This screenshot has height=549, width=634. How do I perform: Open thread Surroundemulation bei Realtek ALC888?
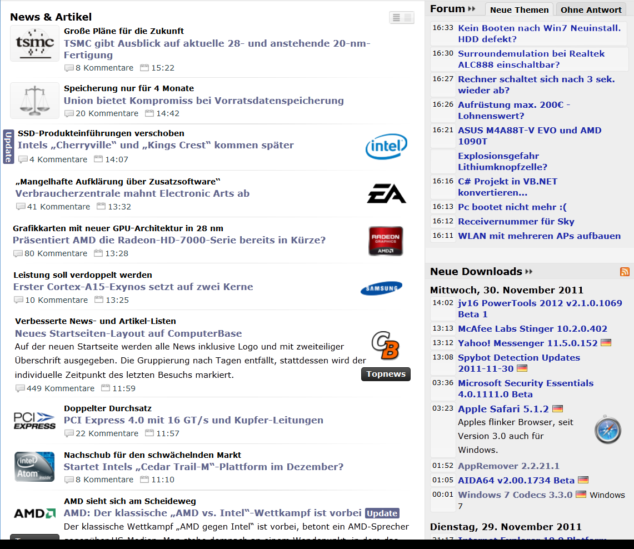tap(531, 59)
